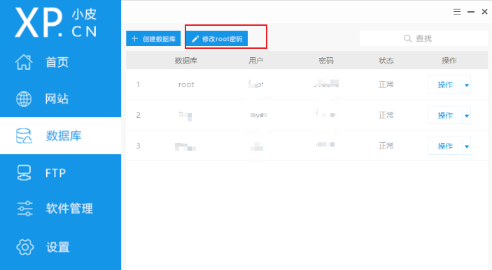Click the FTP server icon
Image resolution: width=492 pixels, height=270 pixels.
tap(24, 173)
